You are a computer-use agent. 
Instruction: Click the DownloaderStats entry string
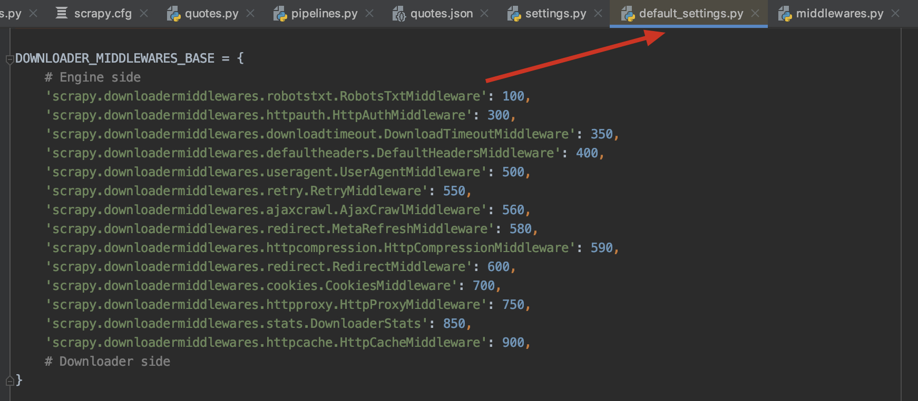(x=237, y=324)
